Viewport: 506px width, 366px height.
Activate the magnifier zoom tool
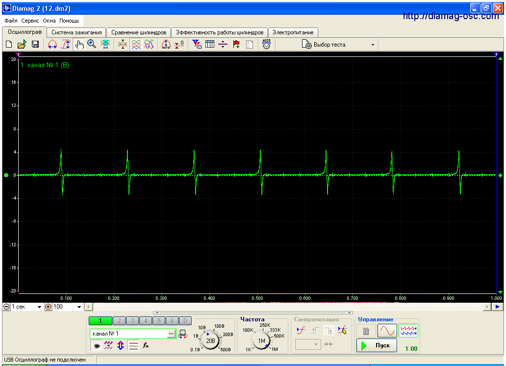coord(92,44)
